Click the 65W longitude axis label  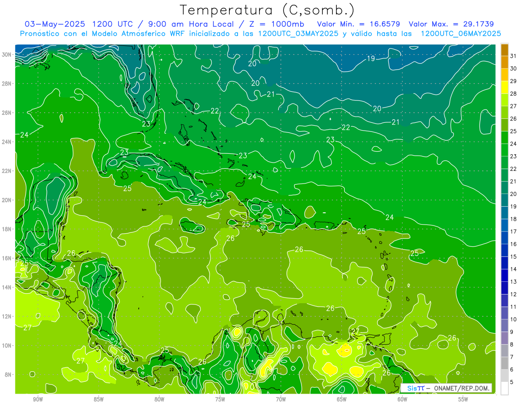pos(342,399)
